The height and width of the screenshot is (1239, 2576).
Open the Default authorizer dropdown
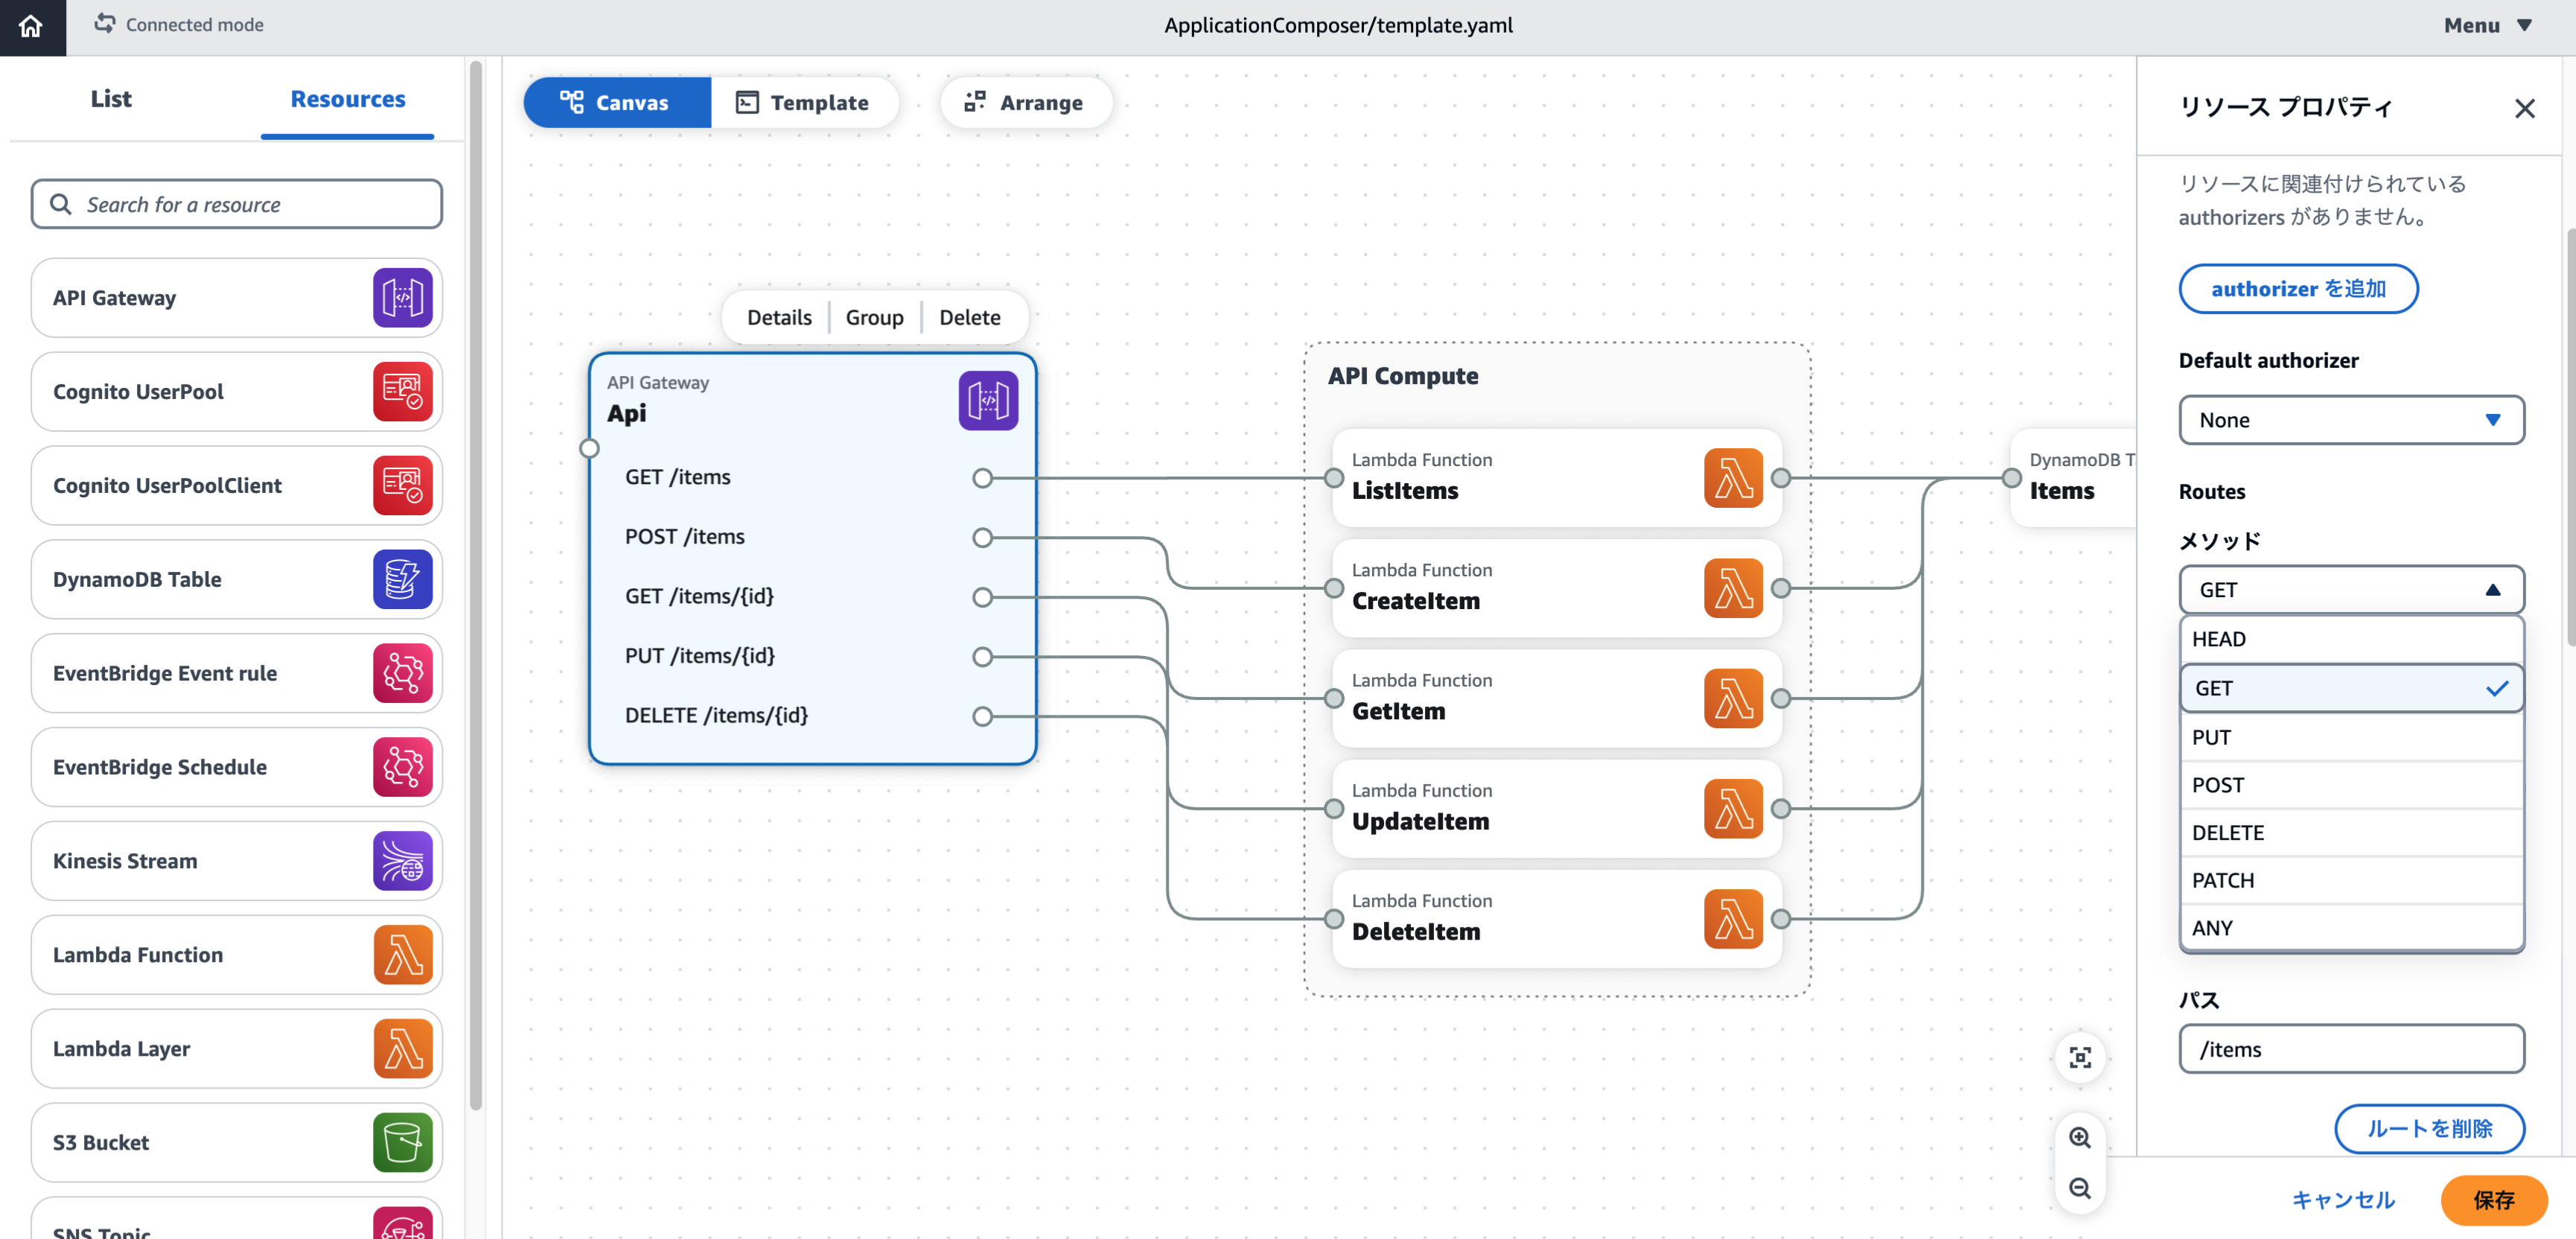(2351, 420)
